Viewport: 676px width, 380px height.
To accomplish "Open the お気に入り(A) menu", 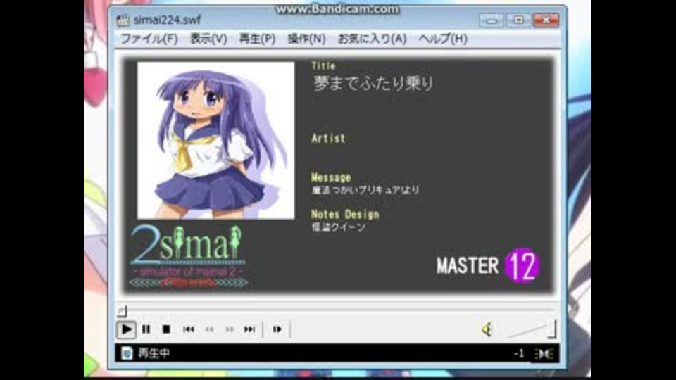I will pos(372,39).
